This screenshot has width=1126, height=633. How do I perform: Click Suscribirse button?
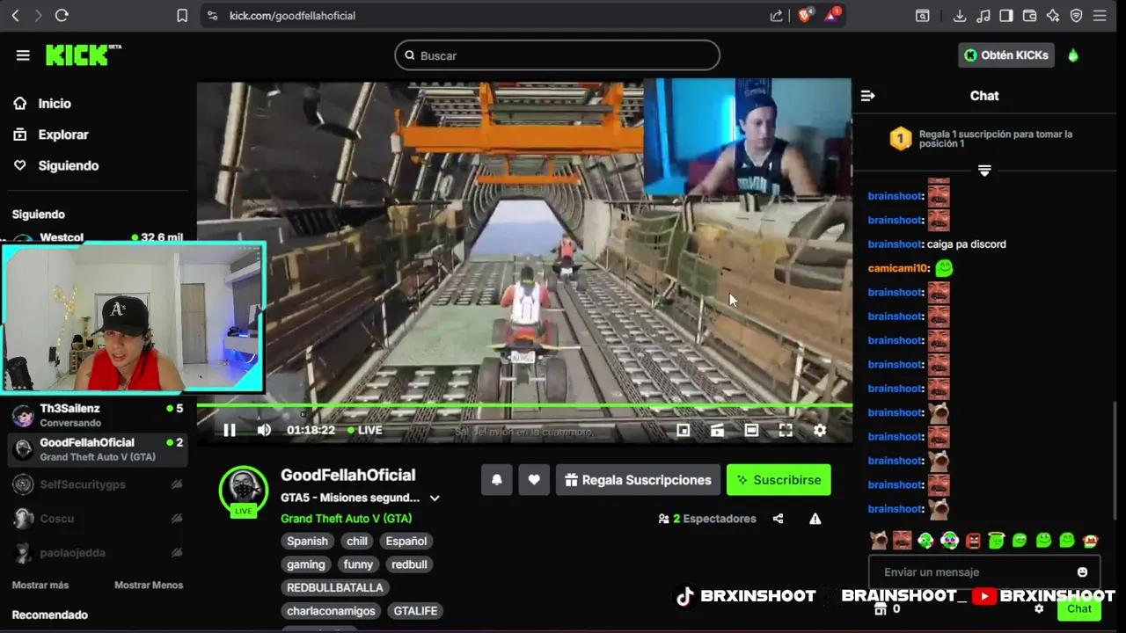(x=779, y=480)
